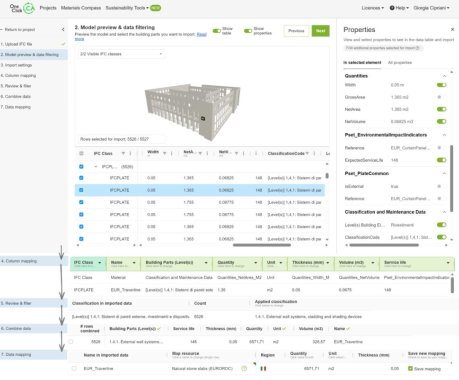This screenshot has width=459, height=380.
Task: Go to step 3. Import settings
Action: [16, 65]
